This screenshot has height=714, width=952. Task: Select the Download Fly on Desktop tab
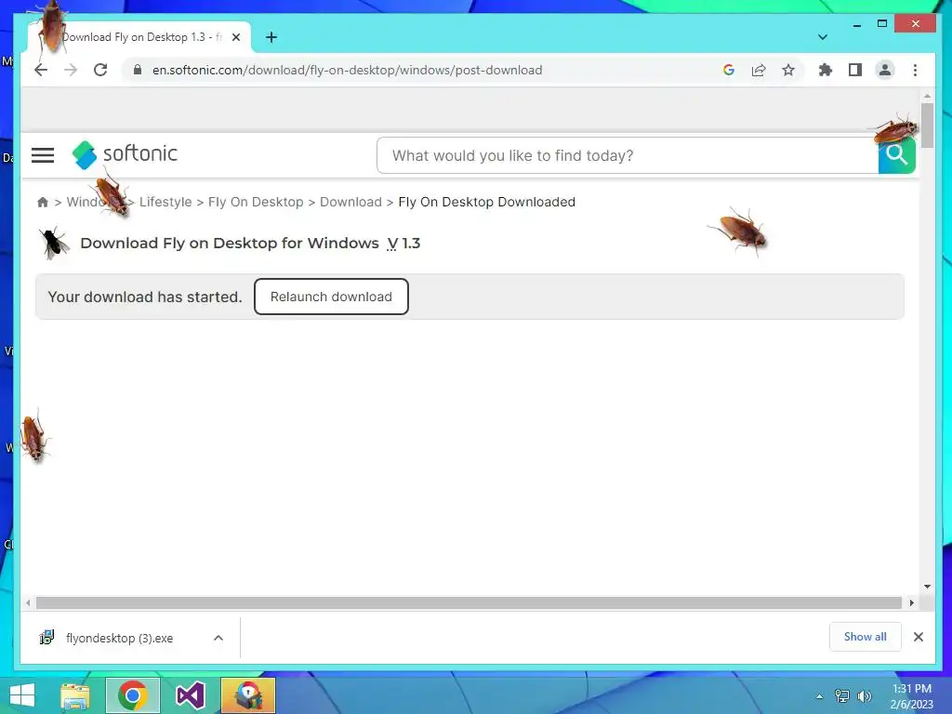pyautogui.click(x=139, y=37)
